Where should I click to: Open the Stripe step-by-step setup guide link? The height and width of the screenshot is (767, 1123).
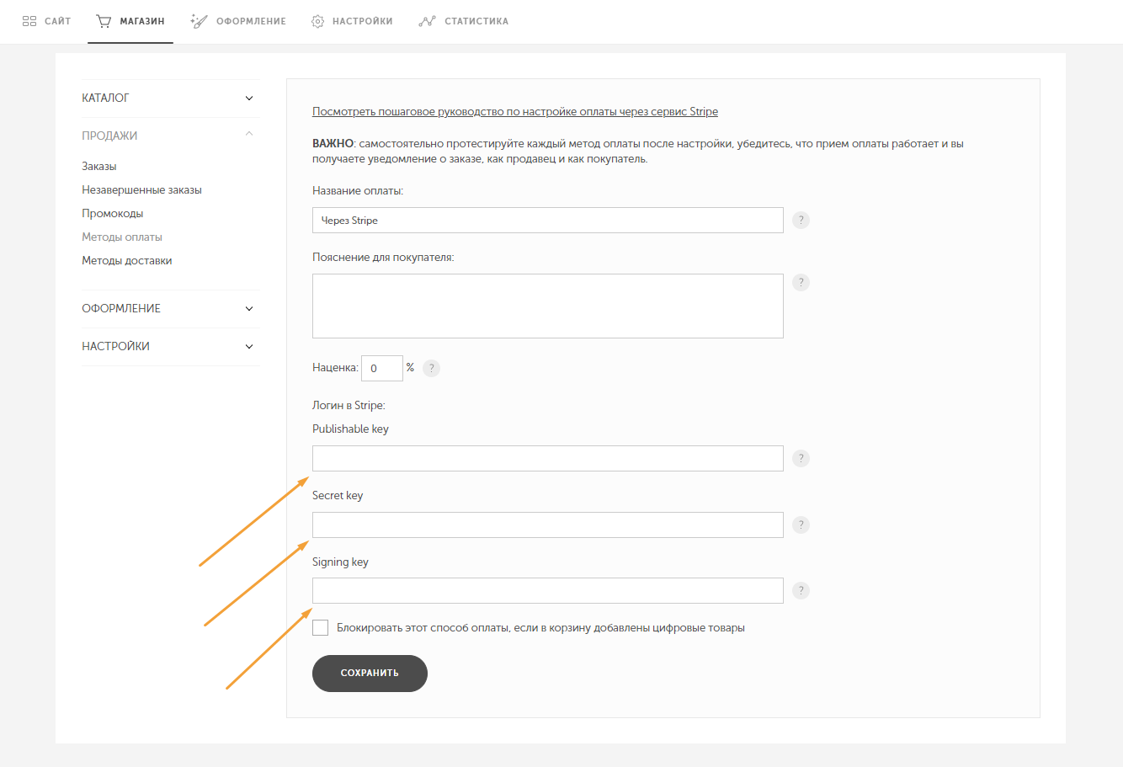[514, 112]
